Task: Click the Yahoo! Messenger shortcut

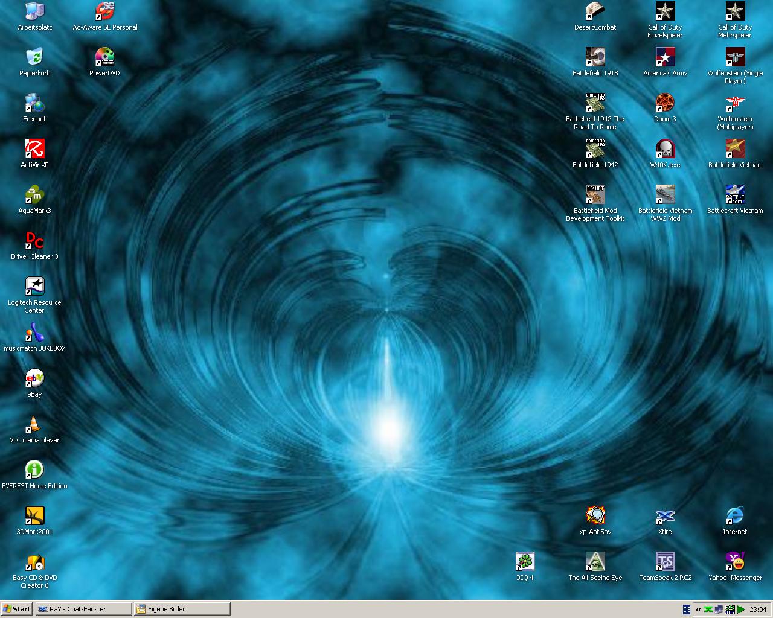Action: 735,562
